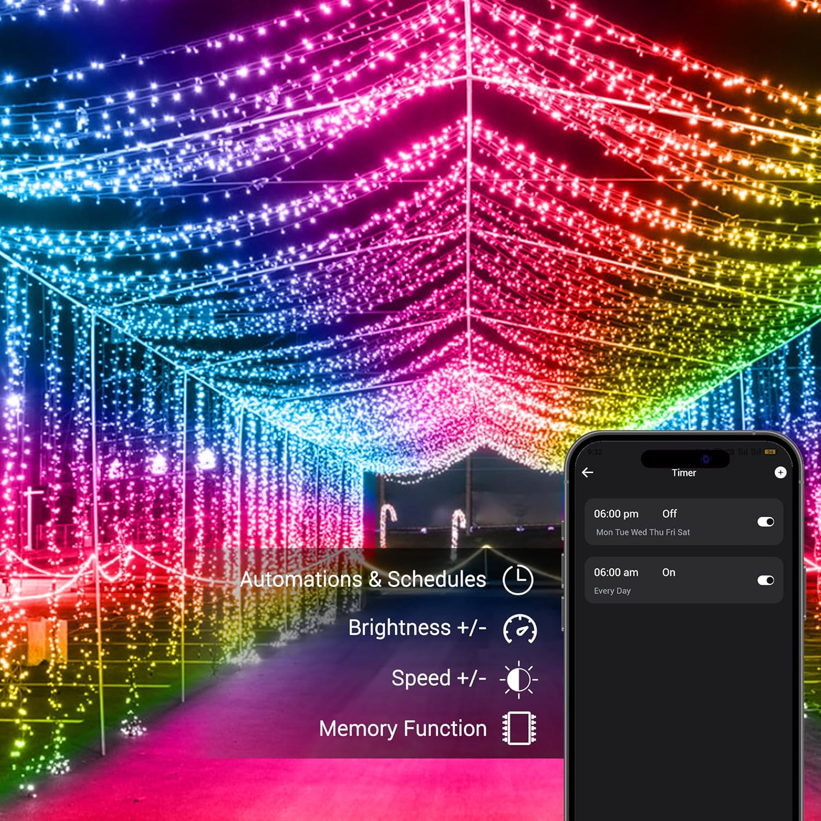Image resolution: width=821 pixels, height=821 pixels.
Task: Tap the 06:00 am time value
Action: click(616, 572)
